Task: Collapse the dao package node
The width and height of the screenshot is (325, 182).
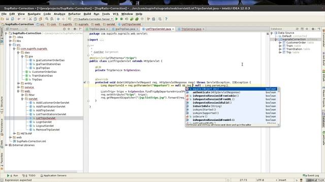Action: [18, 53]
